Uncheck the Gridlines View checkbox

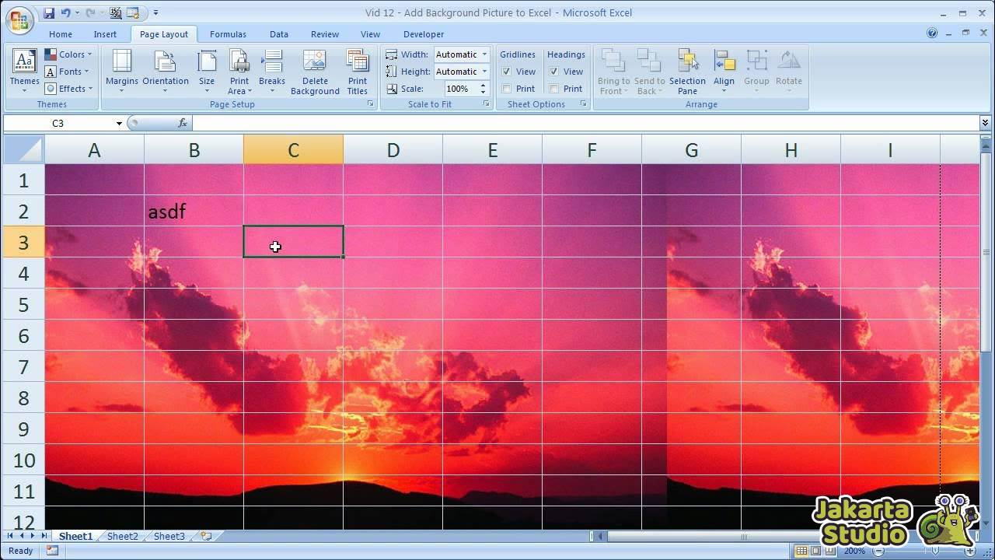coord(507,72)
